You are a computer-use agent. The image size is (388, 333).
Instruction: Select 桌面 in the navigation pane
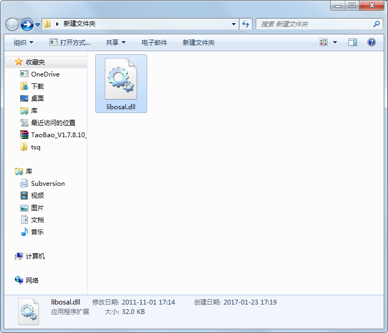pos(37,99)
